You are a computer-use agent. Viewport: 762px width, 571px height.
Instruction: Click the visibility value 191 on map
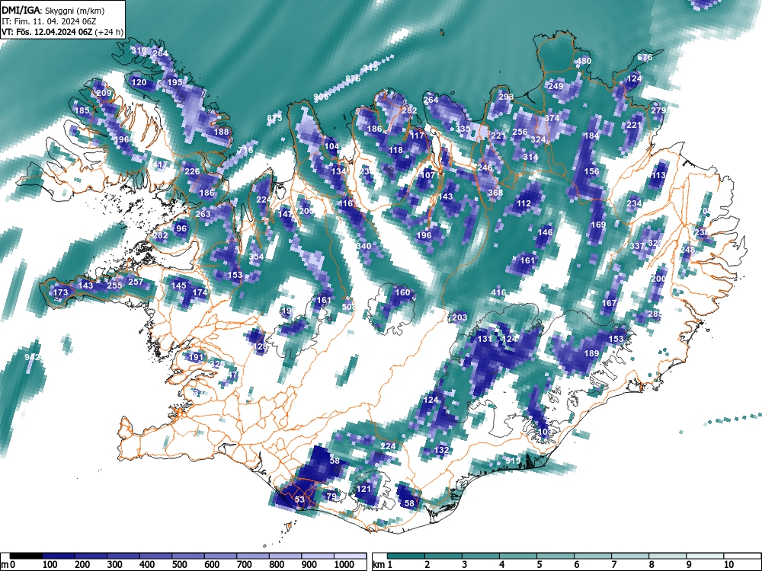pyautogui.click(x=196, y=357)
